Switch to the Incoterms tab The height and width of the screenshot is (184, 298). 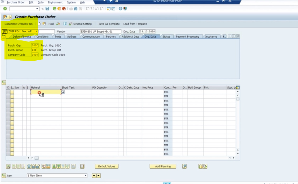point(211,36)
